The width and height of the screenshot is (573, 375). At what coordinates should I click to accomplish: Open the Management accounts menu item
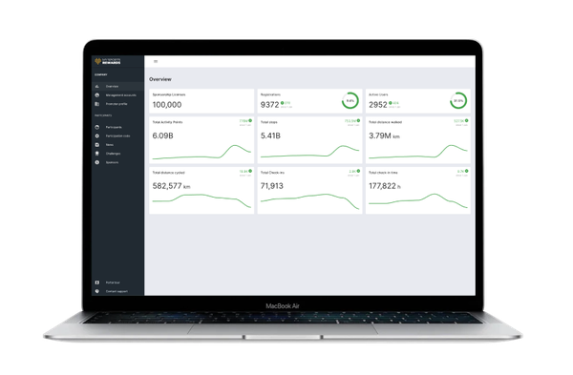pyautogui.click(x=120, y=94)
